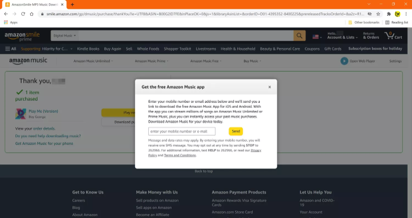Click the Send button
The image size is (412, 218).
(x=236, y=131)
